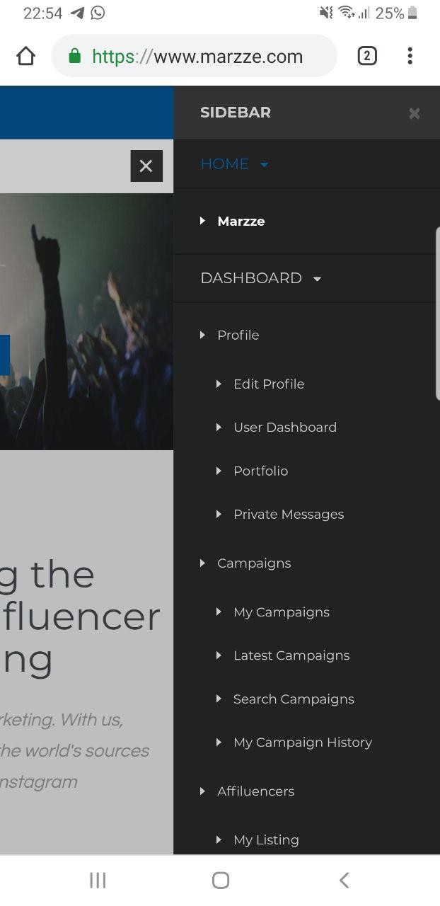
Task: Tap the green padlock security icon
Action: pos(75,56)
